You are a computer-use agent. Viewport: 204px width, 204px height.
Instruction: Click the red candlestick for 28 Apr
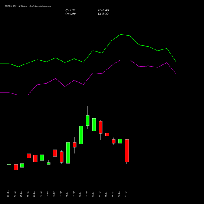pyautogui.click(x=114, y=141)
